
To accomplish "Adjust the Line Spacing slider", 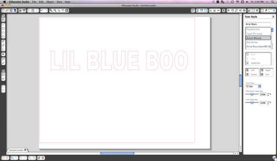I will coord(252,103).
